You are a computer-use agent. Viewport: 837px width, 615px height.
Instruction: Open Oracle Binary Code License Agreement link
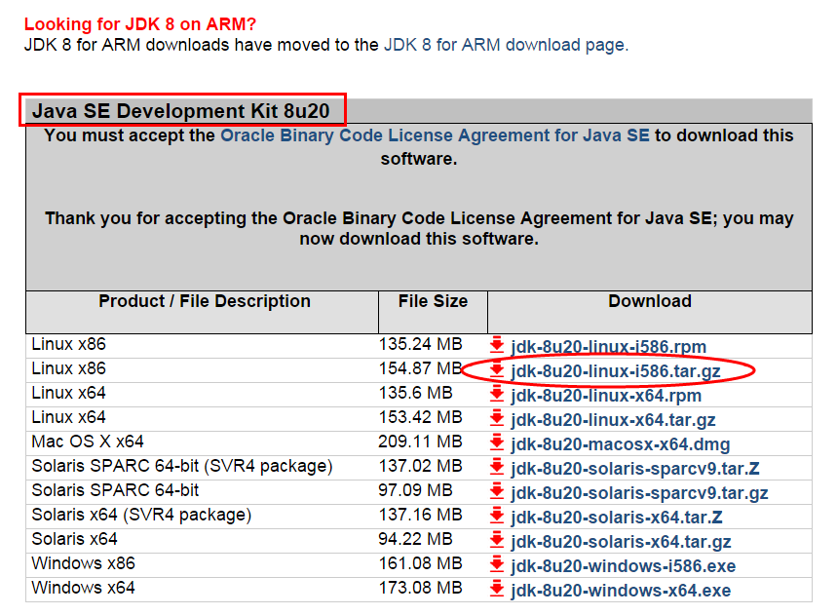point(435,135)
